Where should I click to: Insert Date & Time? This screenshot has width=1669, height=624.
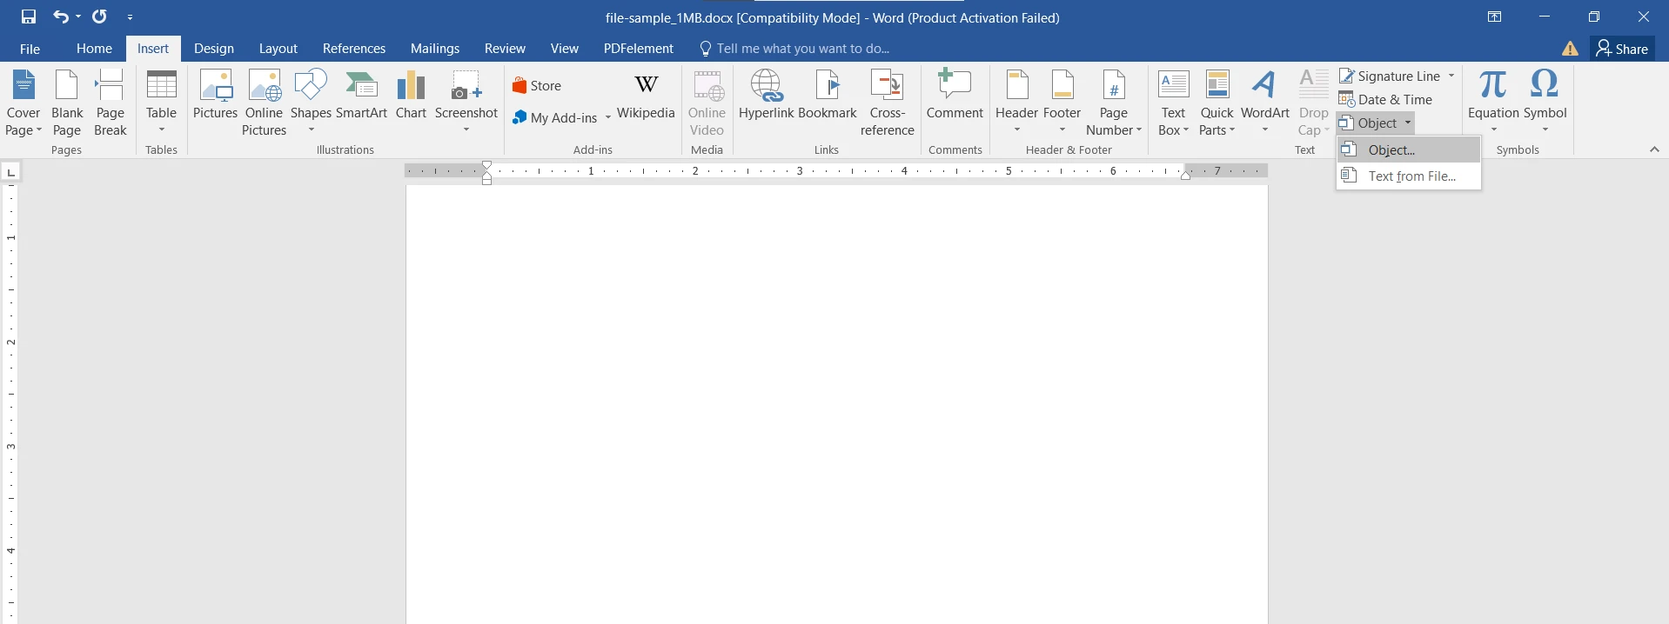tap(1385, 100)
